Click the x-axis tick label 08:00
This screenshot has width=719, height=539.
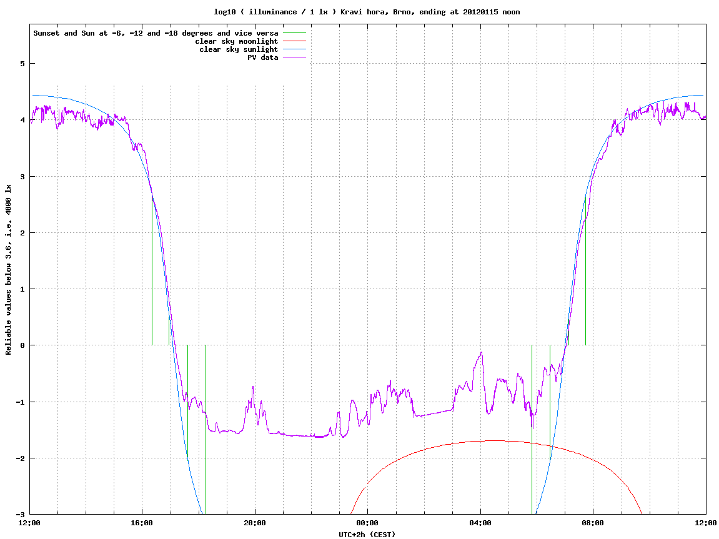(593, 523)
